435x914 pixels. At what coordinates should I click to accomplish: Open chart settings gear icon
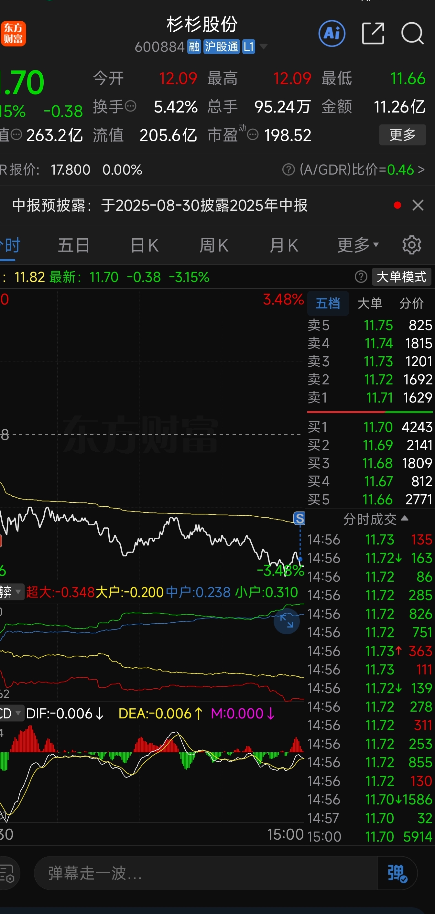point(412,245)
